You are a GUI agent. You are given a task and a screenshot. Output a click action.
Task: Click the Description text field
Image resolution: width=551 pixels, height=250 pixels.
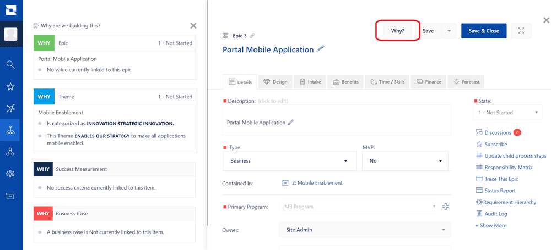(x=336, y=120)
